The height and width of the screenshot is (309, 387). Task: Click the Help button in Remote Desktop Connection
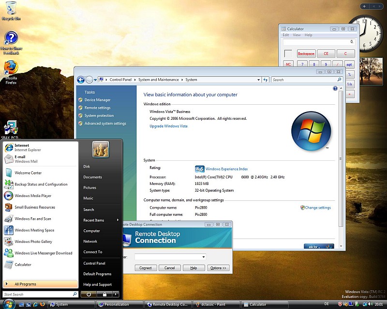coord(194,268)
